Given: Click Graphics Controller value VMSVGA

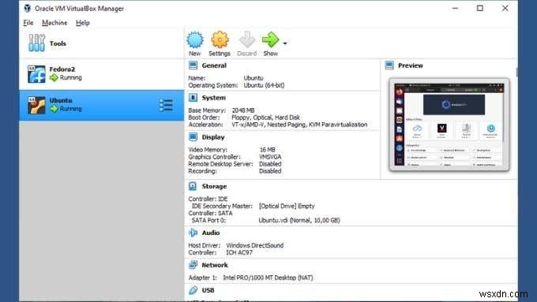Looking at the screenshot, I should [x=270, y=157].
